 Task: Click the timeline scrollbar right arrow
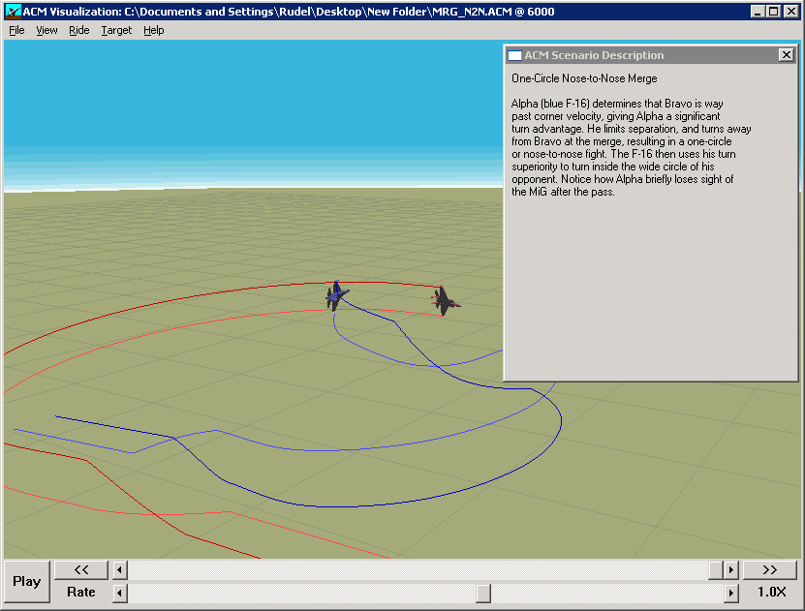click(x=731, y=569)
